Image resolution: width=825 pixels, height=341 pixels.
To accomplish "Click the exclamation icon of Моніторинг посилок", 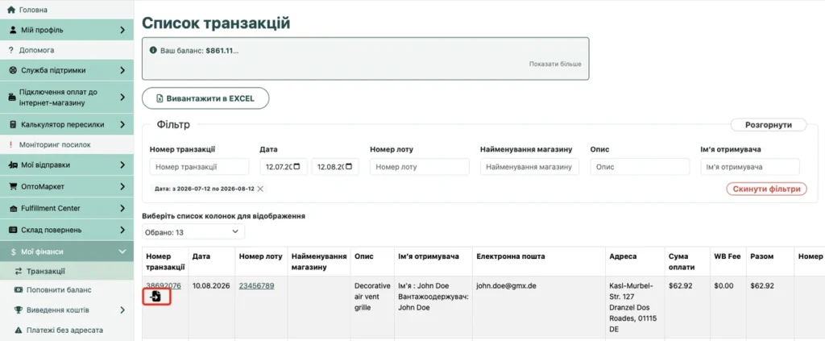I will 10,144.
